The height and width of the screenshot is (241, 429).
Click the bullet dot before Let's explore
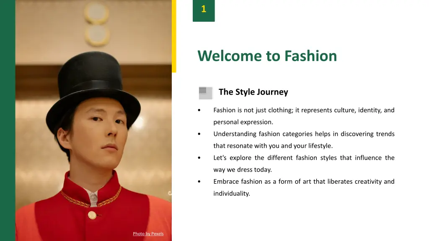(199, 158)
